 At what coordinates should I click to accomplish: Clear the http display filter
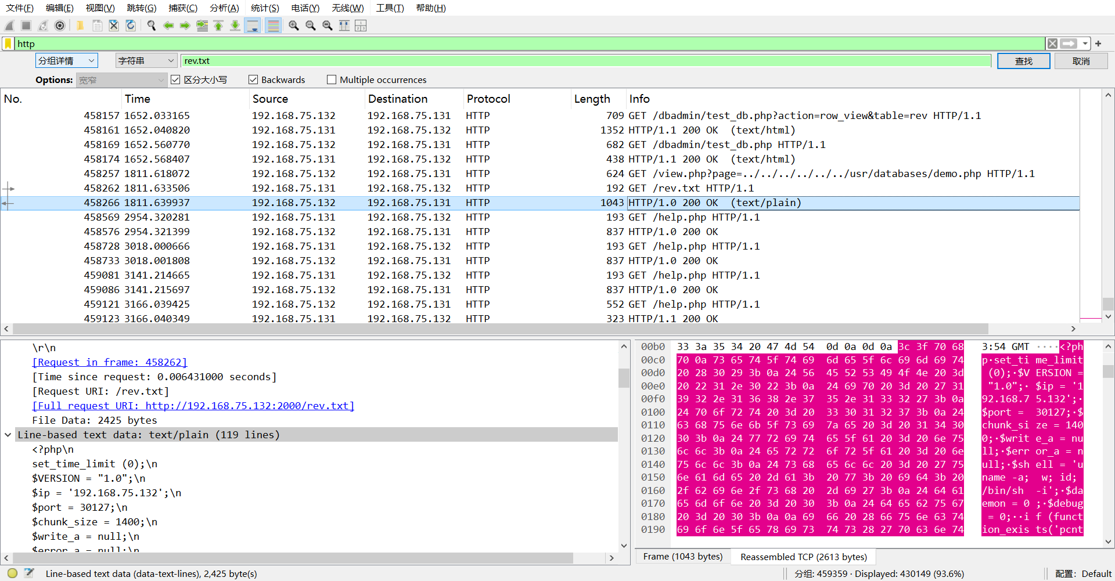tap(1052, 44)
